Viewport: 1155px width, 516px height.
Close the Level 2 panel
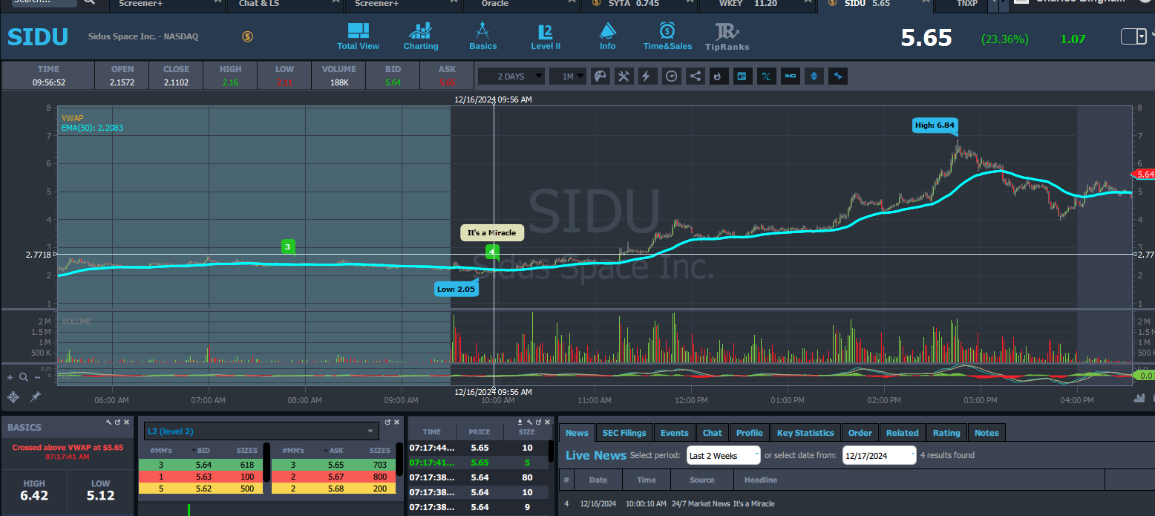[397, 422]
